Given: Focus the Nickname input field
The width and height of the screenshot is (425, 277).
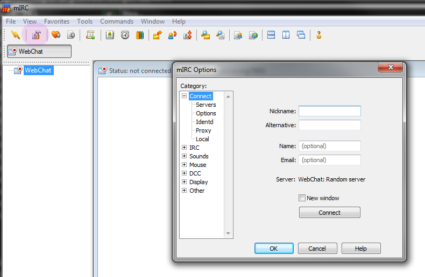Looking at the screenshot, I should 330,111.
